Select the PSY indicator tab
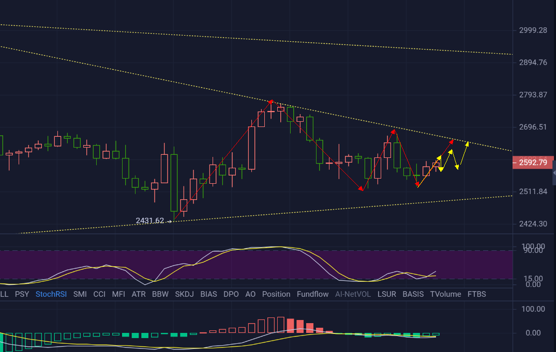Image resolution: width=556 pixels, height=352 pixels. (22, 294)
